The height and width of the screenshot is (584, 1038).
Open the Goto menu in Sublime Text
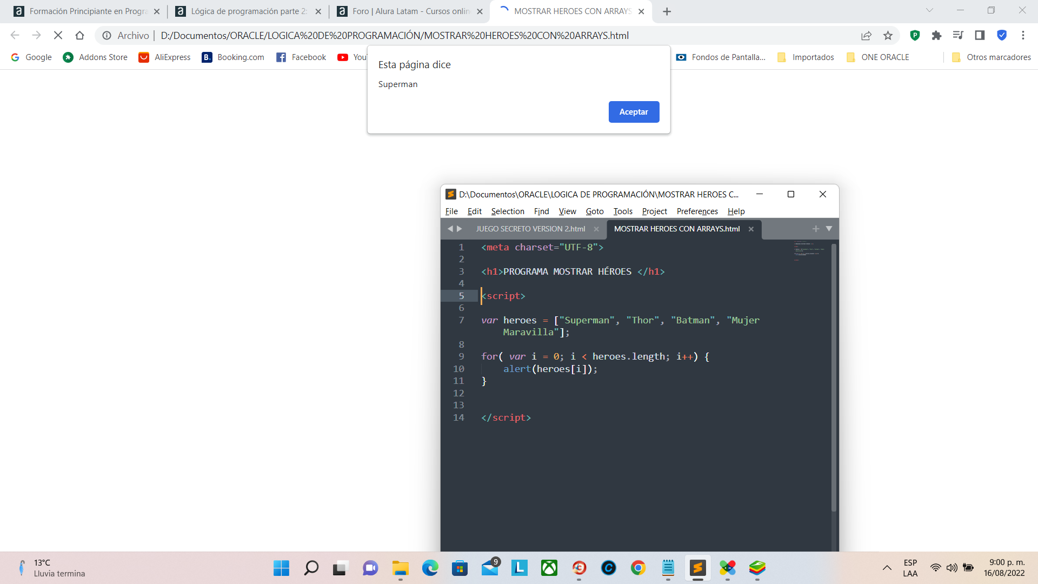click(x=595, y=211)
